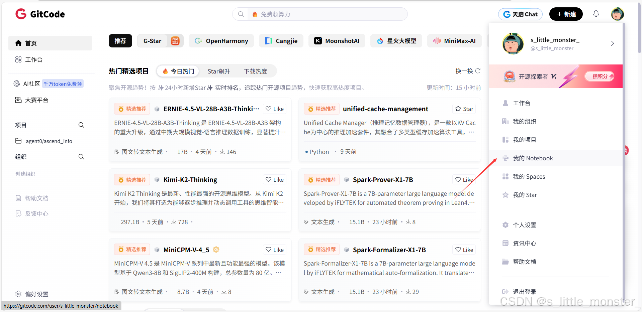
Task: Select the 推荐 category tab
Action: (120, 41)
